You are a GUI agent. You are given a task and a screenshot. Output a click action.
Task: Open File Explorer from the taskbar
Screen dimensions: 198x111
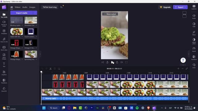click(x=75, y=108)
